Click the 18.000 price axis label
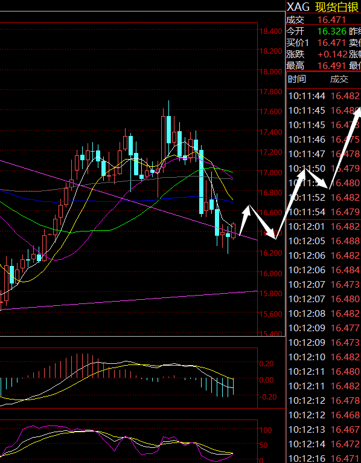This screenshot has width=361, height=463. 270,71
